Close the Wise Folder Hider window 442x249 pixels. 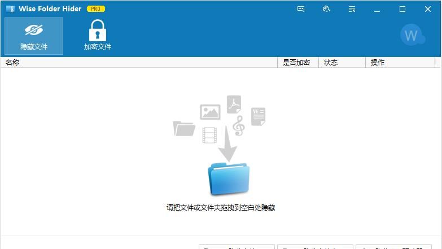coord(428,9)
